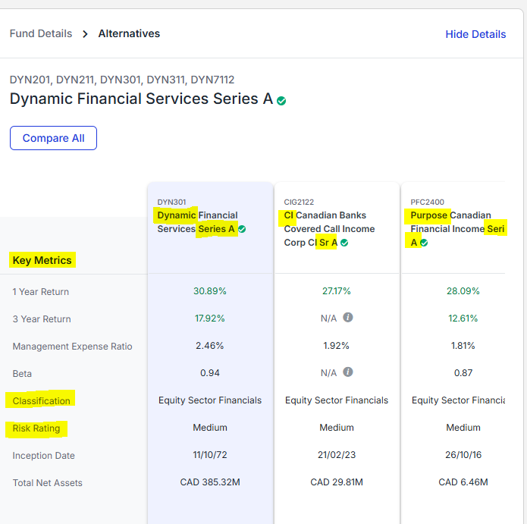Click the Inception Date row label
Screen dimensions: 527x524
pyautogui.click(x=44, y=456)
